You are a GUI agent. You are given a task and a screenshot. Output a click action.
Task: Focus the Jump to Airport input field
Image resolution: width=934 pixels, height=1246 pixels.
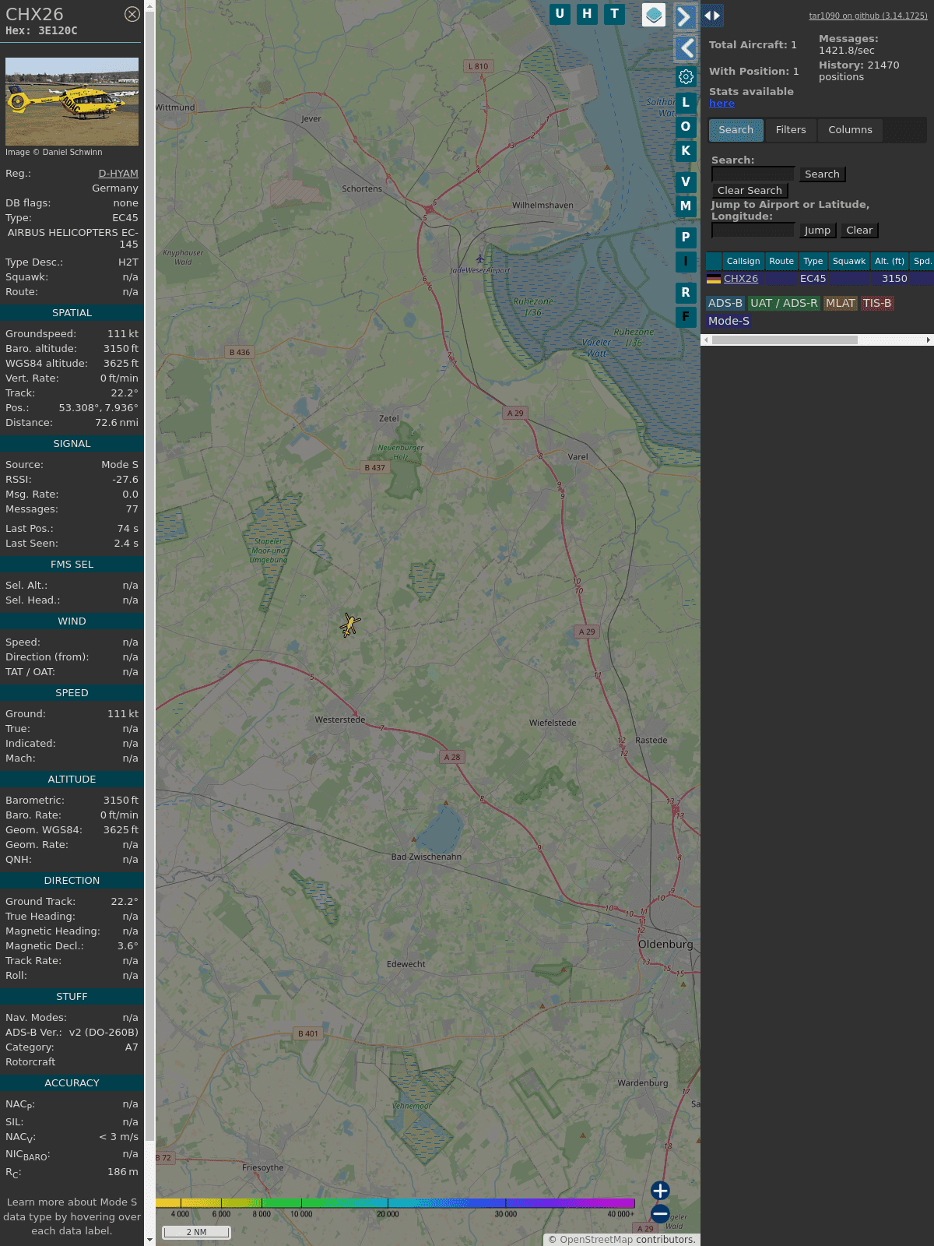coord(753,230)
